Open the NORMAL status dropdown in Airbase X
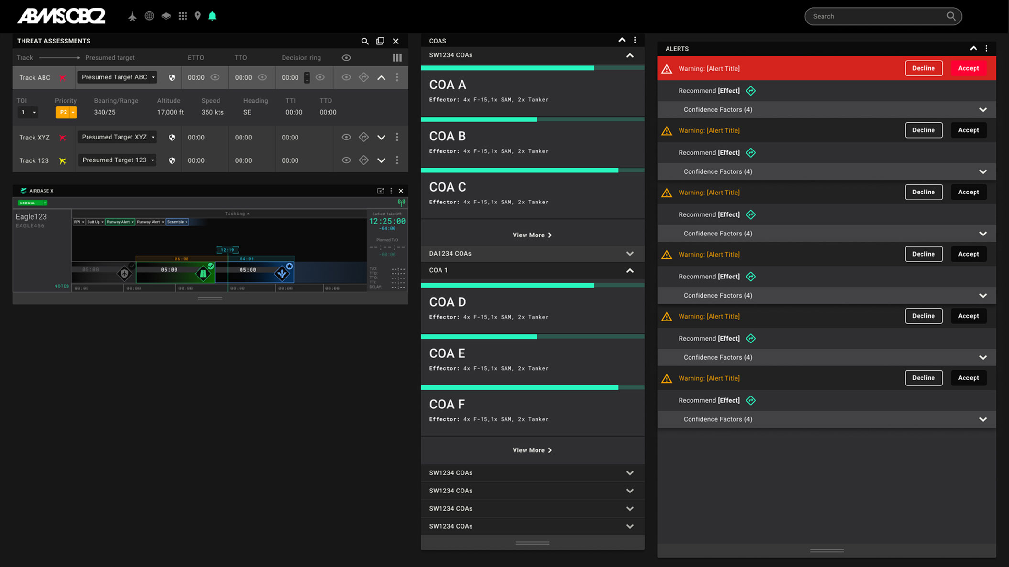Viewport: 1009px width, 567px height. click(33, 203)
